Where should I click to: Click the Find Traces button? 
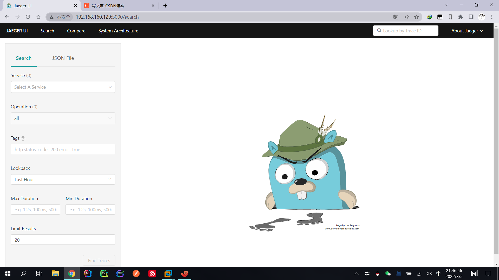point(99,260)
